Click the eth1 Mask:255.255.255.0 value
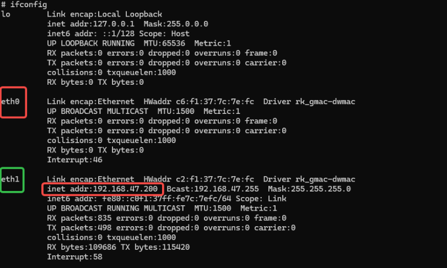This screenshot has width=447, height=268. pyautogui.click(x=309, y=189)
